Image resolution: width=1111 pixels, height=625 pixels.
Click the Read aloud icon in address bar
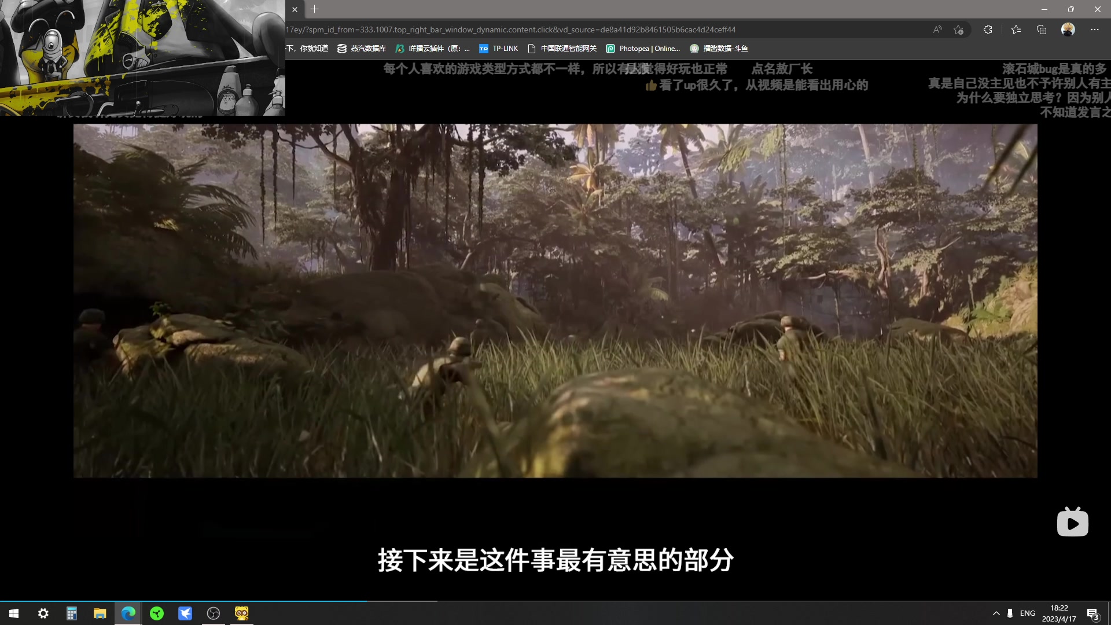point(937,30)
